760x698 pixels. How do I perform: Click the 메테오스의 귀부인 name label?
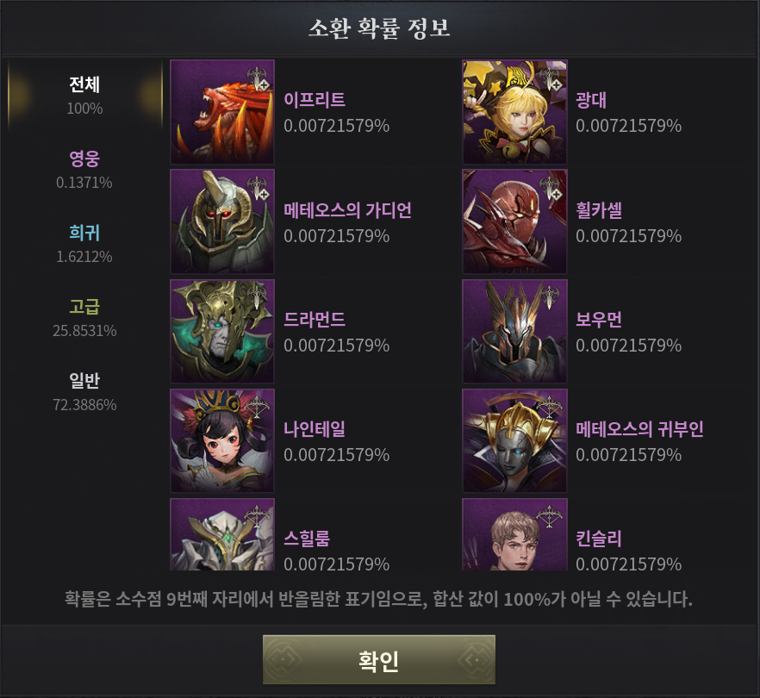639,429
